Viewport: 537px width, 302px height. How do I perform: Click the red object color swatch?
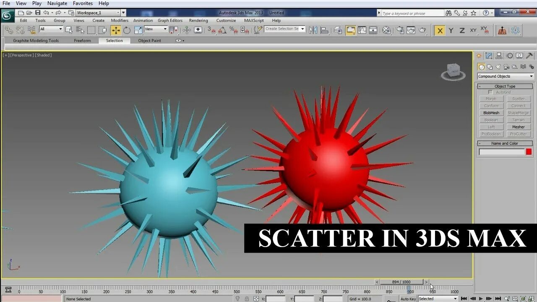(529, 152)
